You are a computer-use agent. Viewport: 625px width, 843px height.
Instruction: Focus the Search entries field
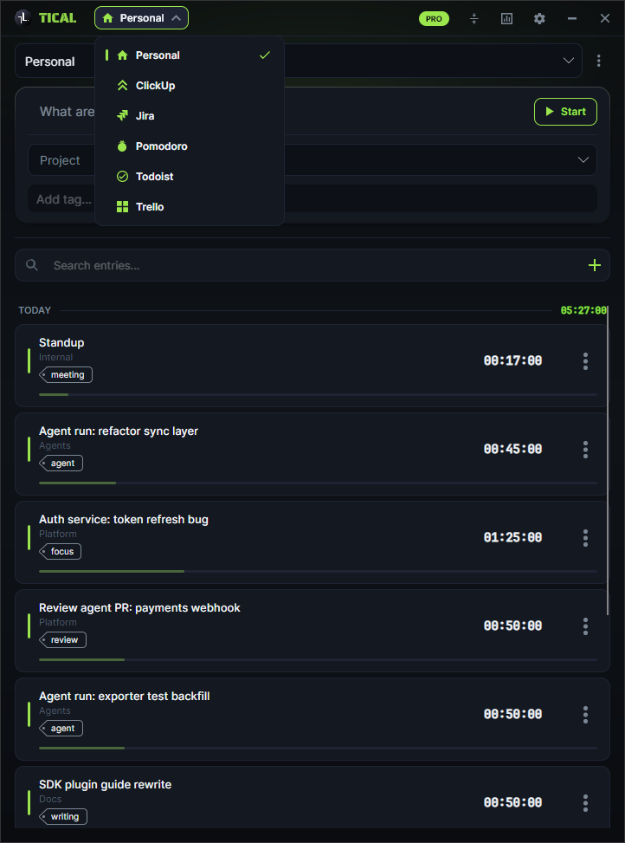pos(314,265)
